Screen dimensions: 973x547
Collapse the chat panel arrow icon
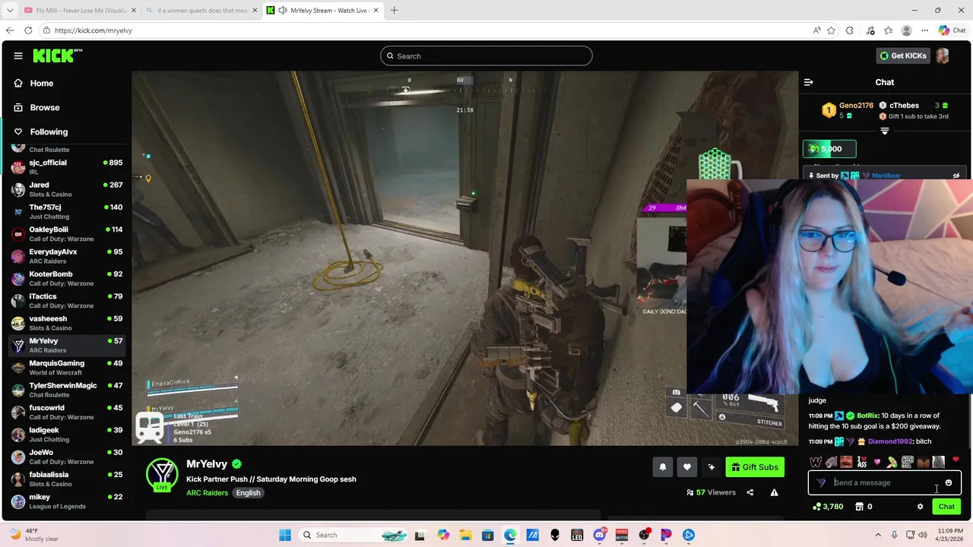click(809, 82)
